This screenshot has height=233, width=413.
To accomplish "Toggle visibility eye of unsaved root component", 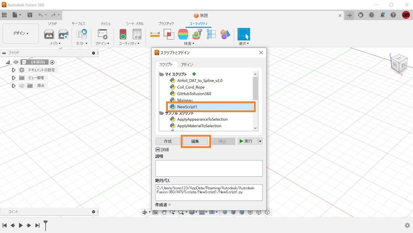I will pyautogui.click(x=15, y=62).
